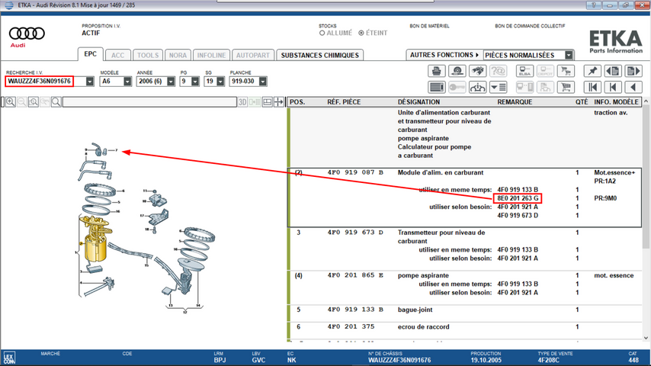
Task: Expand the AUTRES FONCTIONS menu
Action: (x=444, y=55)
